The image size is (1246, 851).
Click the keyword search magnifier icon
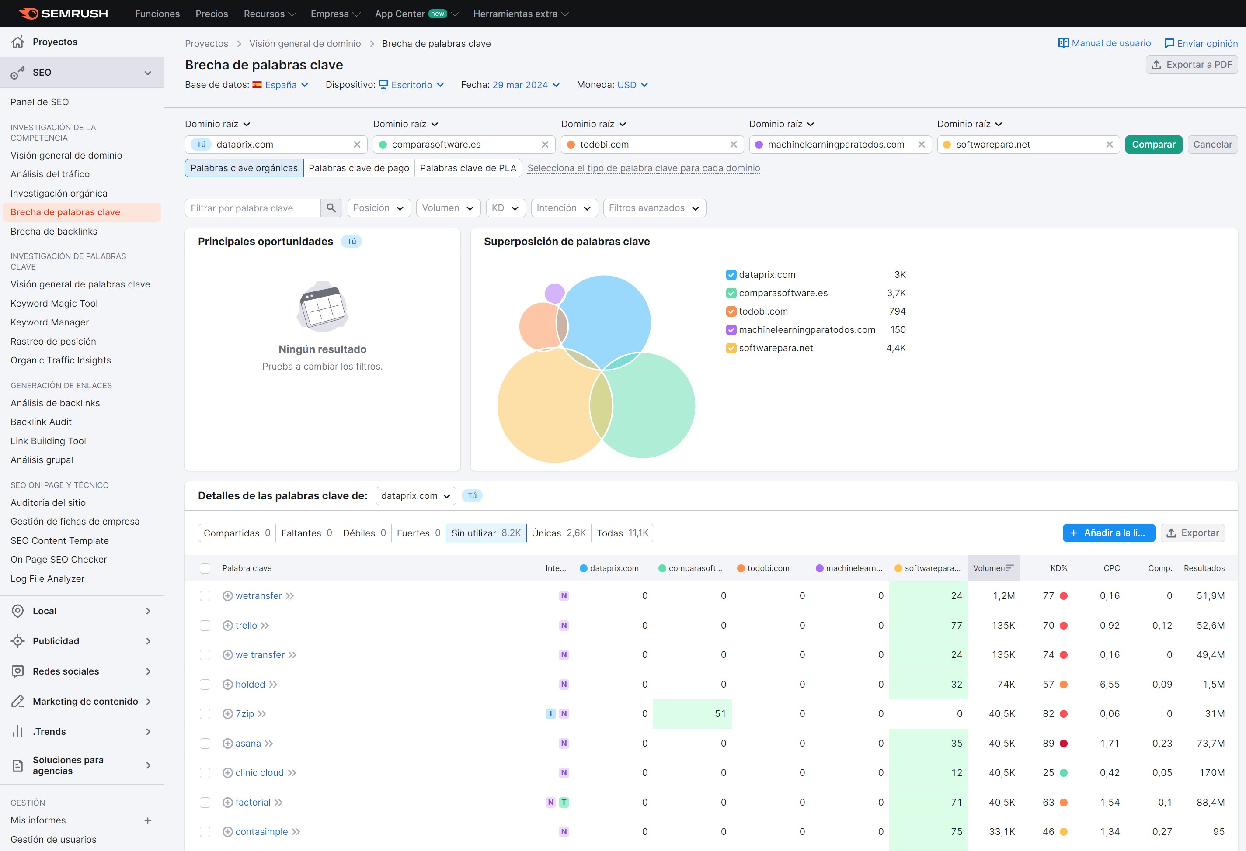pyautogui.click(x=331, y=208)
